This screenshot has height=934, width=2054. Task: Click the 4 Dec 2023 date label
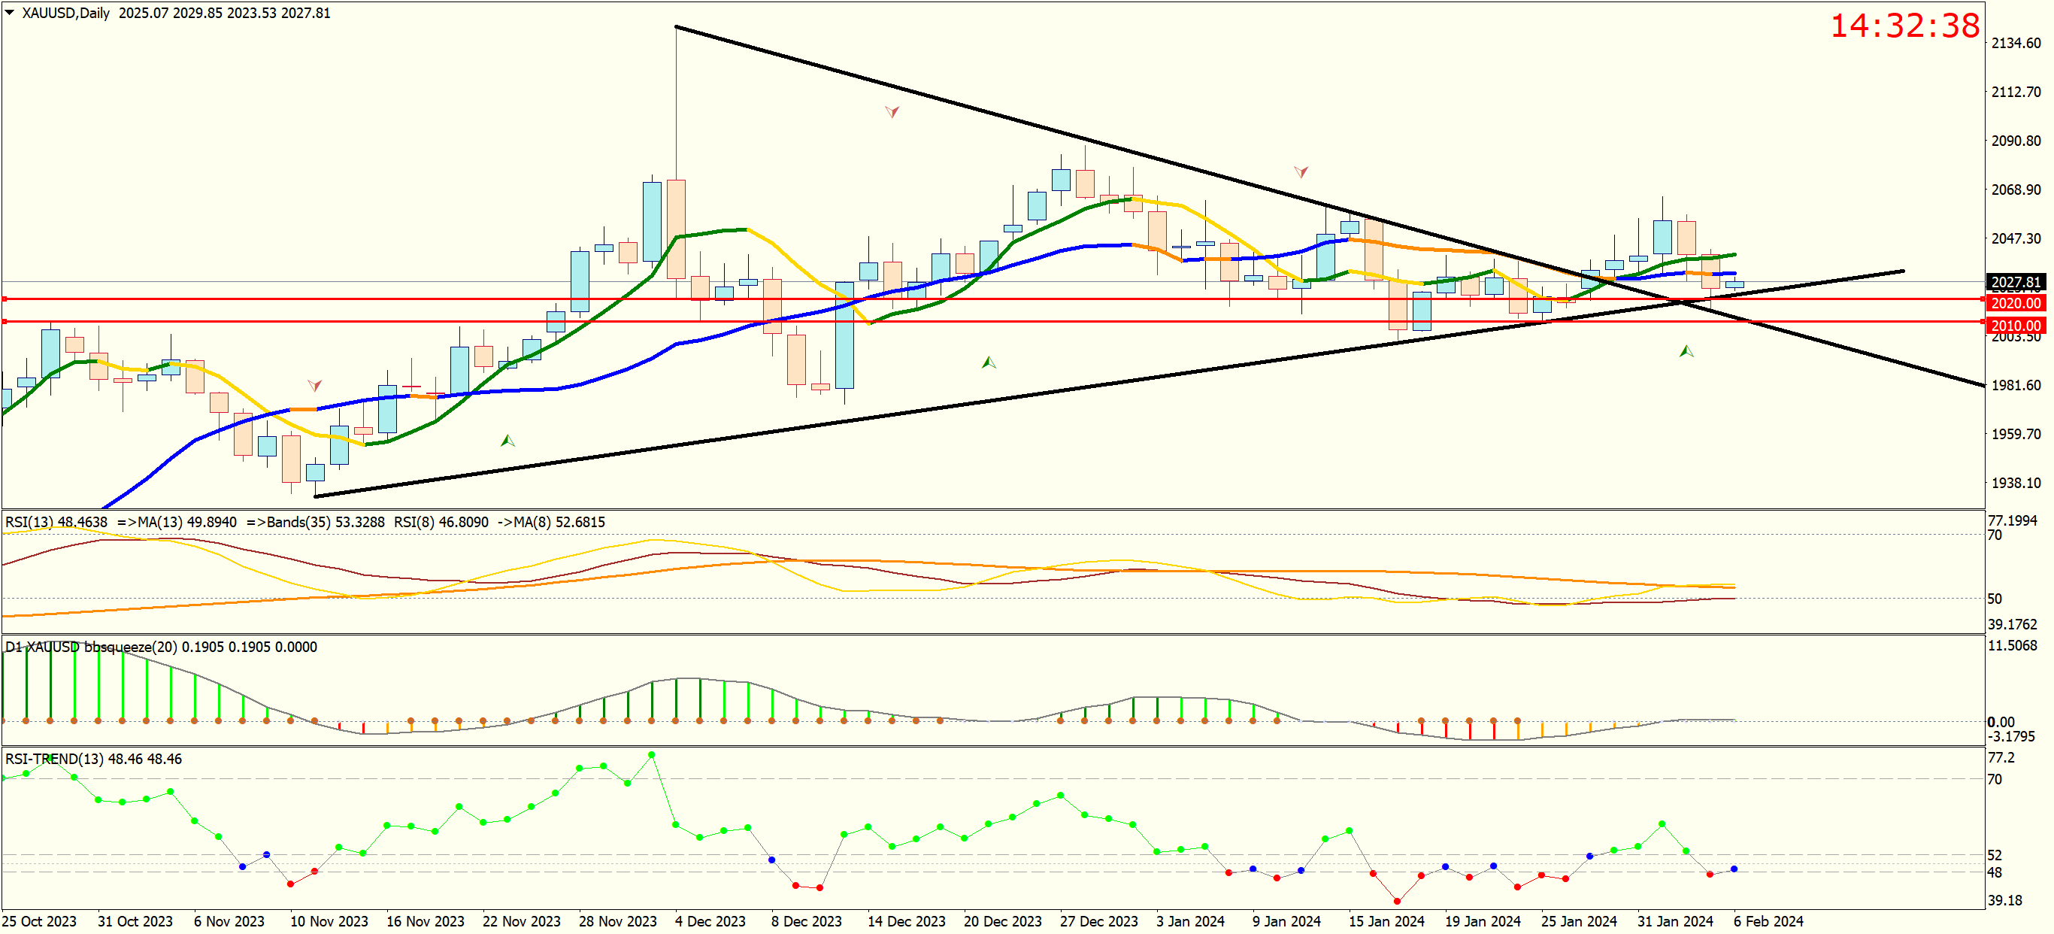[x=710, y=921]
